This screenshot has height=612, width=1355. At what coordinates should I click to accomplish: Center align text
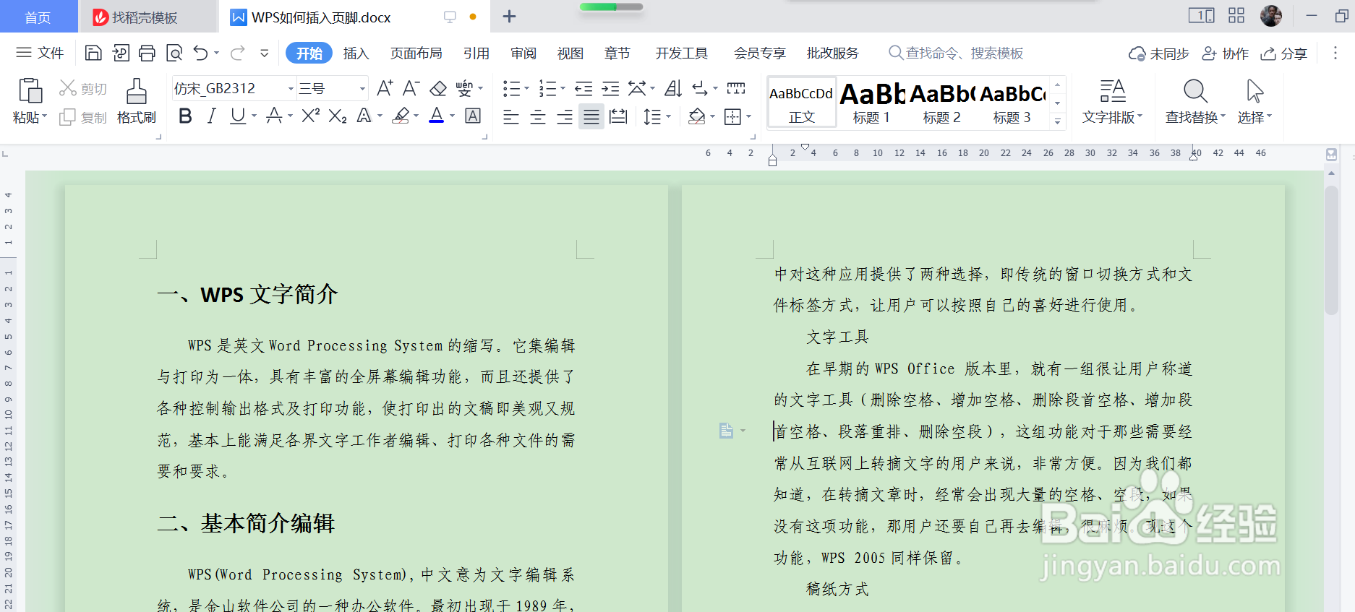pos(538,117)
